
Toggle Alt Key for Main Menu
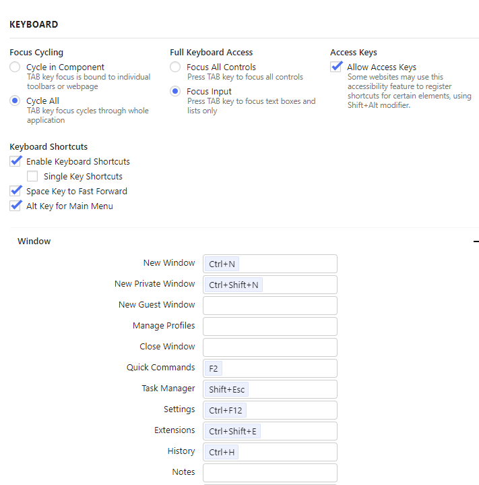tap(15, 206)
